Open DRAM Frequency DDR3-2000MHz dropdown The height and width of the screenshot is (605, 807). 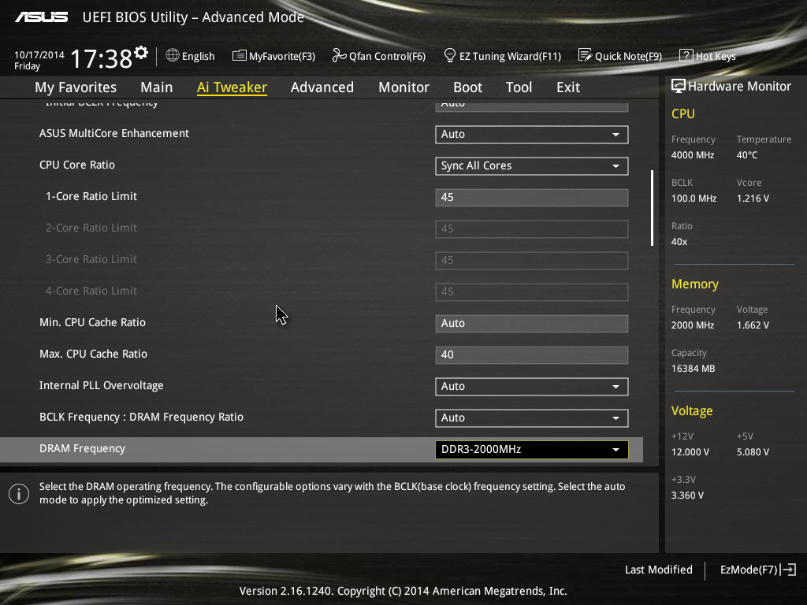pyautogui.click(x=532, y=449)
